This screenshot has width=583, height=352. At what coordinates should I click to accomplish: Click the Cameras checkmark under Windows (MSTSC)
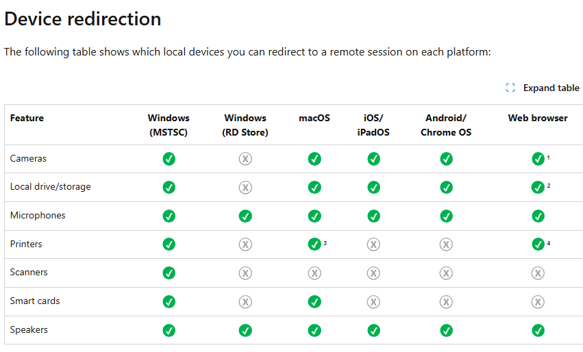169,159
